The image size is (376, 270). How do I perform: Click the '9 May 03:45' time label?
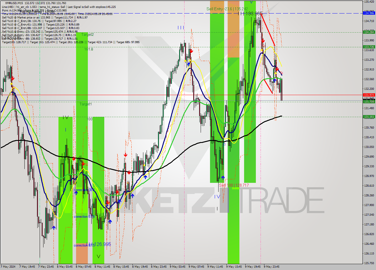point(177,267)
